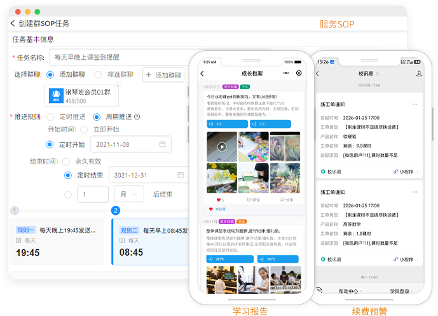
Task: Select the 筛选群聊 radio option
Action: (98, 75)
